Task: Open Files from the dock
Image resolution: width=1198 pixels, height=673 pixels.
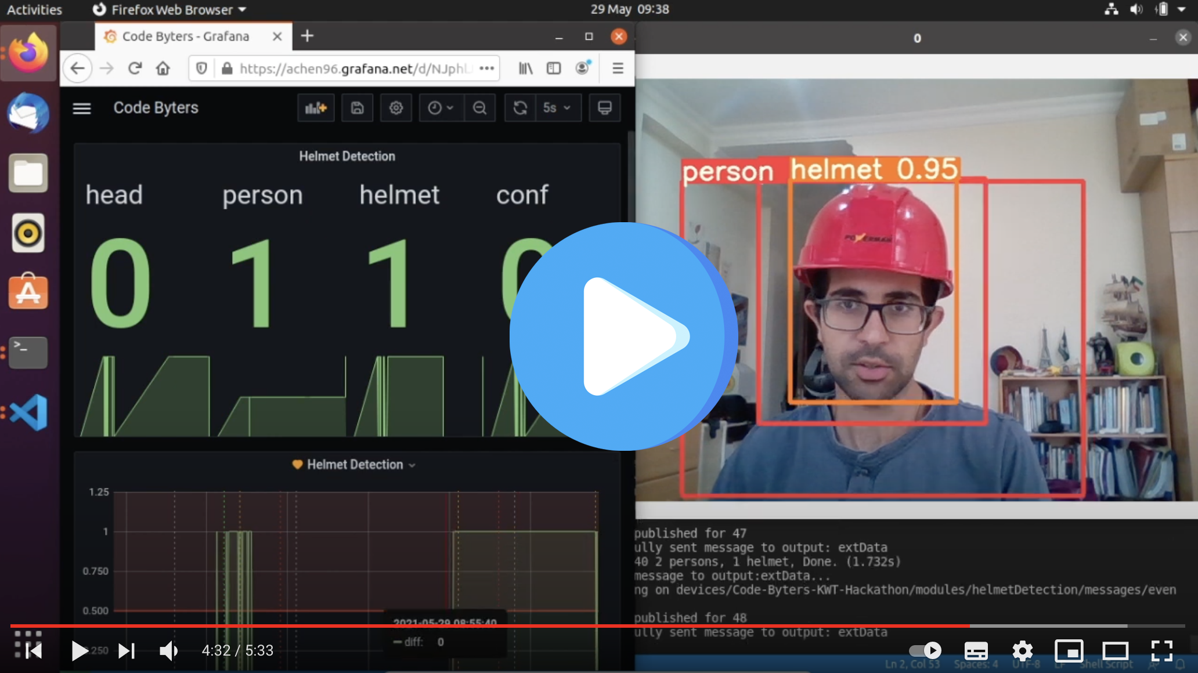Action: 28,173
